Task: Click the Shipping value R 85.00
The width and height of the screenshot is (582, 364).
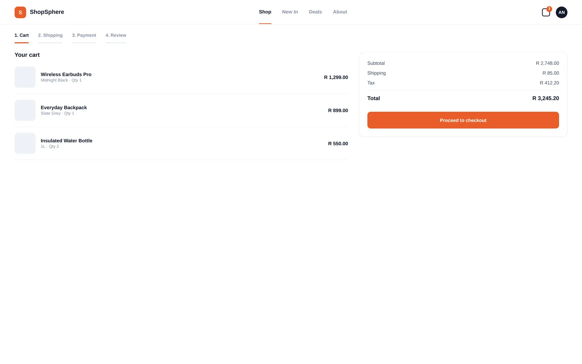Action: click(551, 73)
